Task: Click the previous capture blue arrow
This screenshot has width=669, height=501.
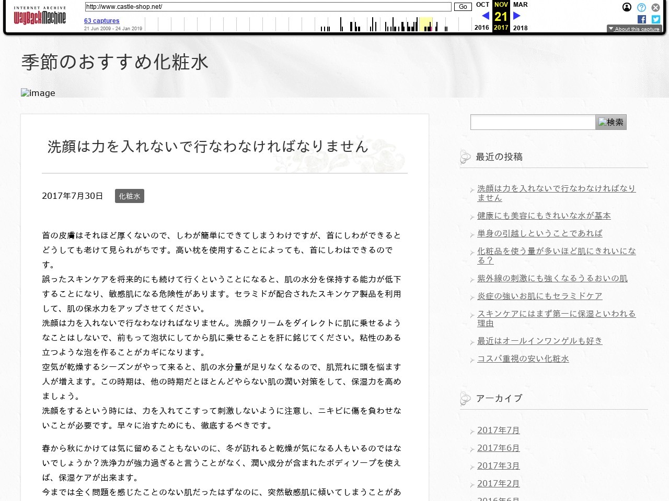Action: tap(485, 16)
